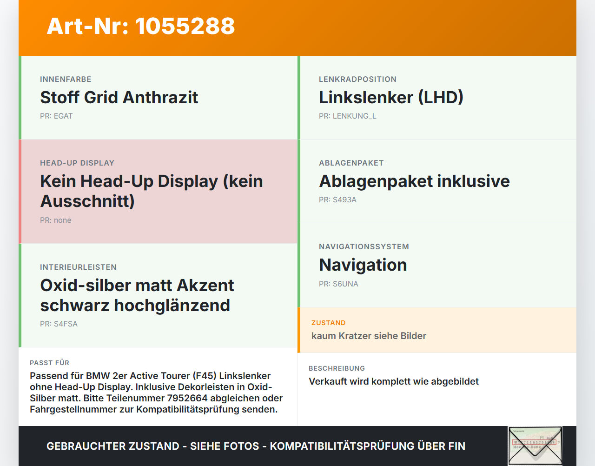Screen dimensions: 595x466
Task: Click the INNENFARBE label
Action: pos(66,80)
